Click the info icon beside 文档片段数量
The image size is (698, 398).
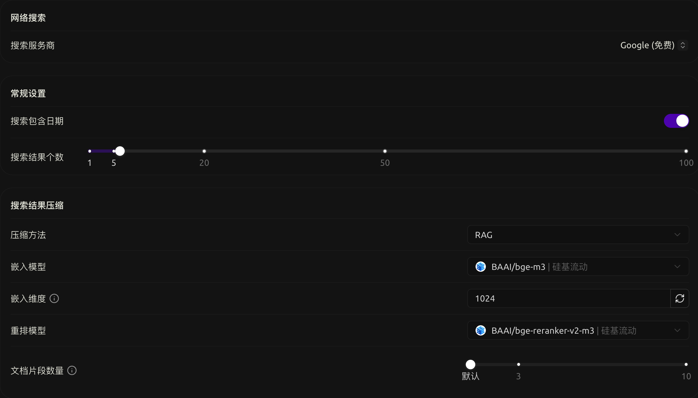[x=72, y=371]
